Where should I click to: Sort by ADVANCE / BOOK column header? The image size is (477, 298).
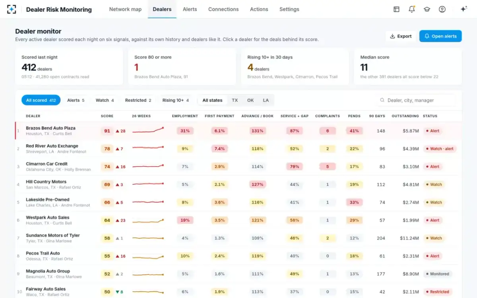[x=257, y=116]
